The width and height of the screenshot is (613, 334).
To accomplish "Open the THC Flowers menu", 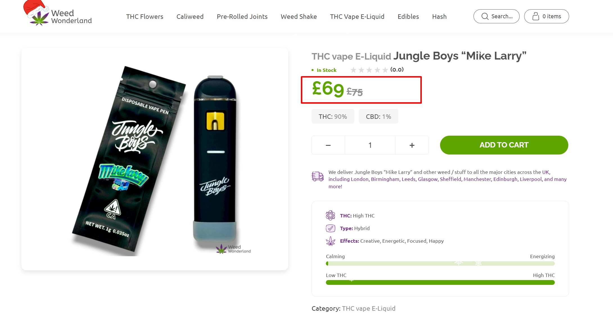I will coord(145,17).
